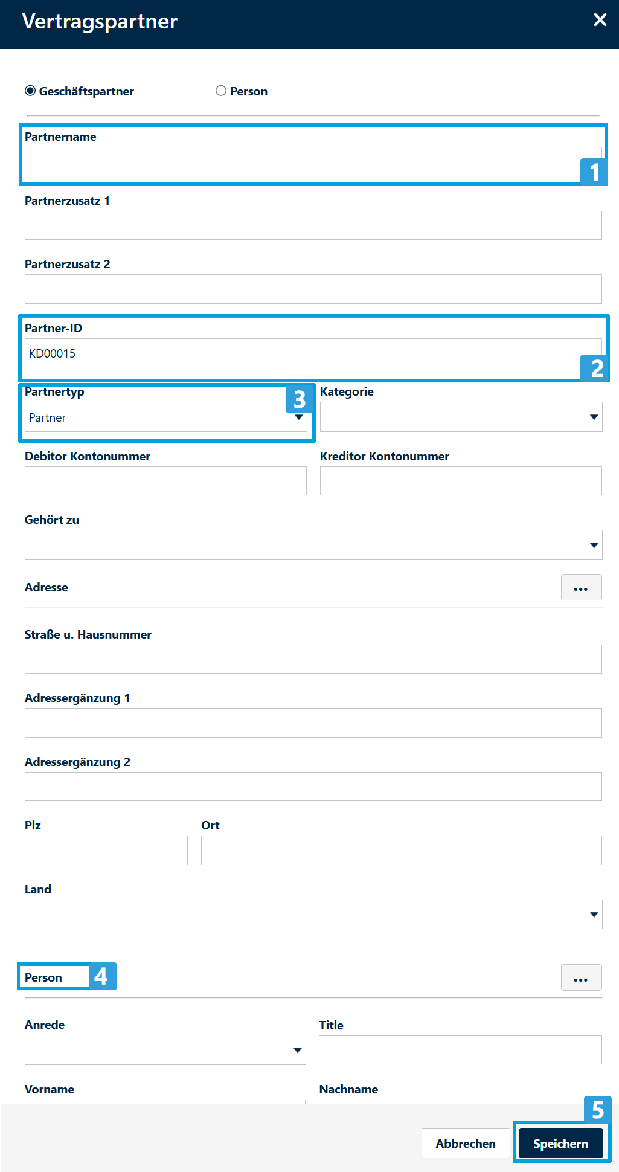Focus the Title text field
Viewport: 619px width, 1172px height.
pyautogui.click(x=460, y=1050)
